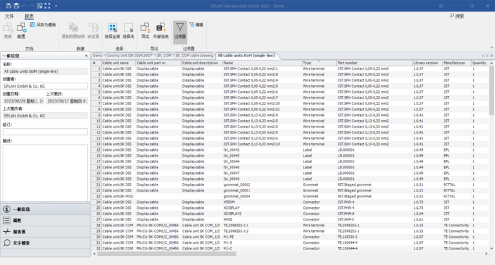Open the 报表源 report source section

click(x=45, y=232)
